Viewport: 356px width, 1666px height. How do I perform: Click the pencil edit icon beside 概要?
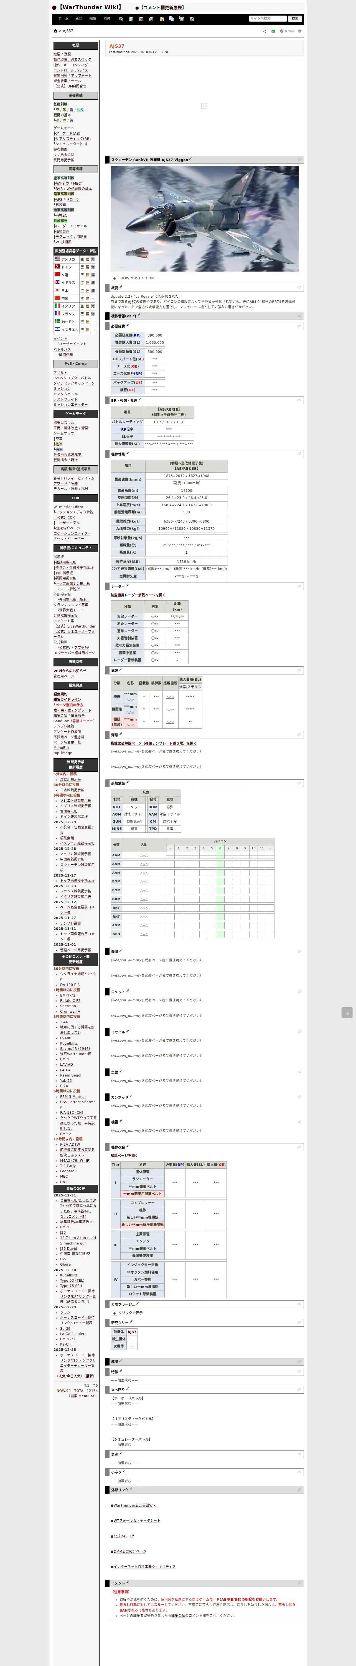[121, 287]
